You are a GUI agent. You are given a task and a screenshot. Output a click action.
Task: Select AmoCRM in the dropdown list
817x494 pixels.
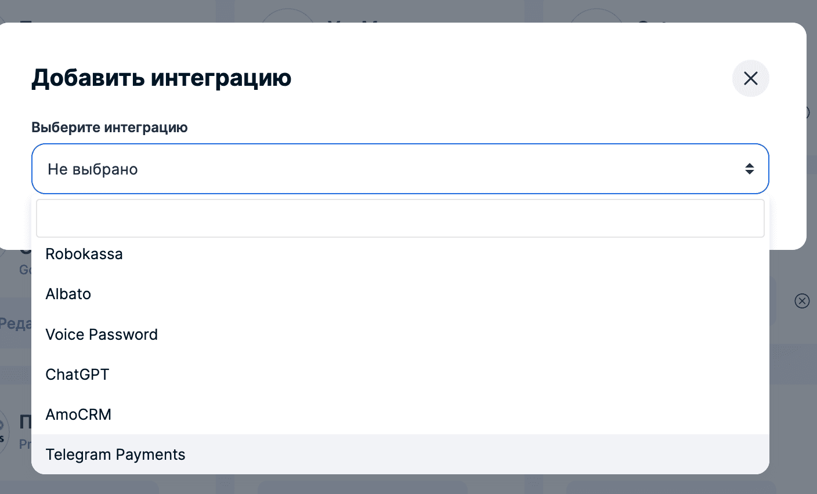pyautogui.click(x=78, y=415)
